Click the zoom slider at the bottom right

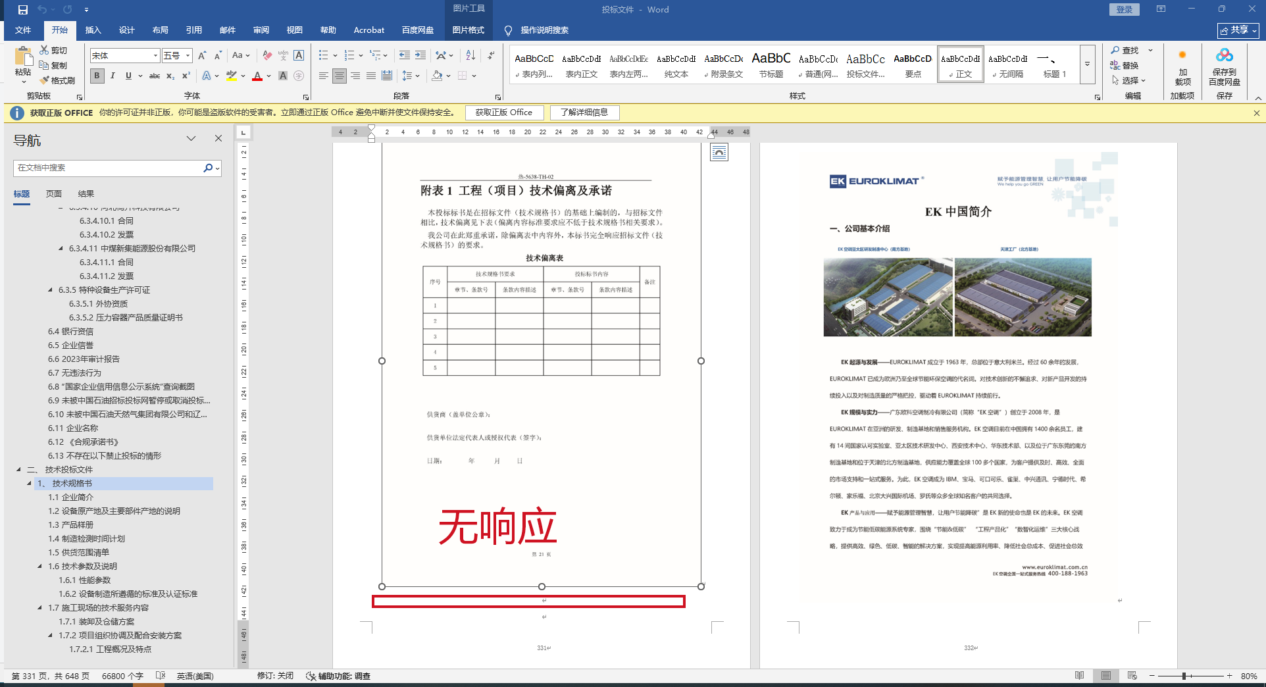[1184, 676]
